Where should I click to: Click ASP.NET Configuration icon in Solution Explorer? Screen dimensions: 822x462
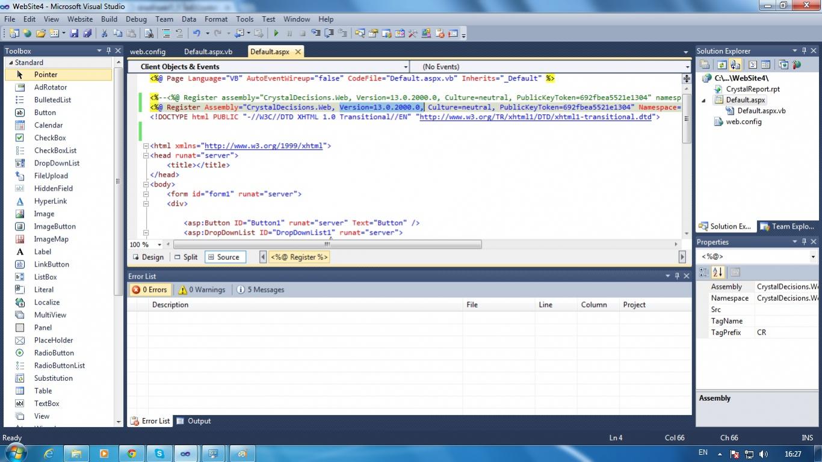coord(797,64)
